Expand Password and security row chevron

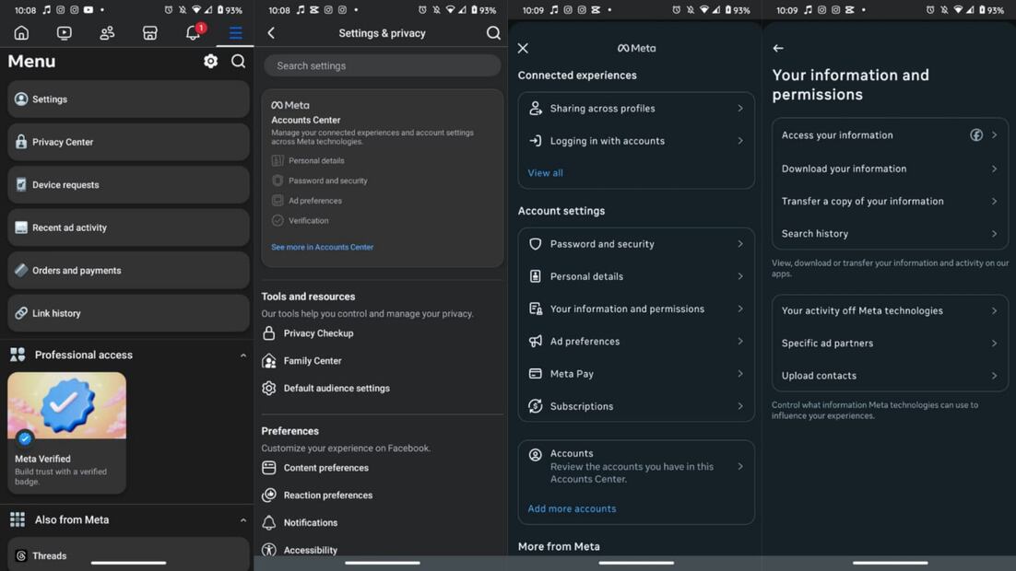739,244
